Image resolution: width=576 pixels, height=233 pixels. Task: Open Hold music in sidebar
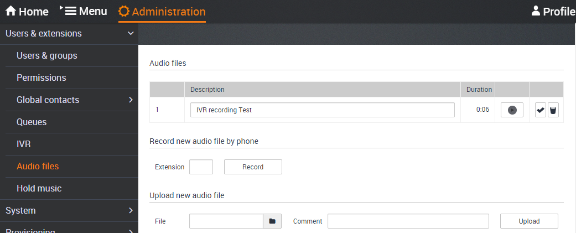(39, 188)
